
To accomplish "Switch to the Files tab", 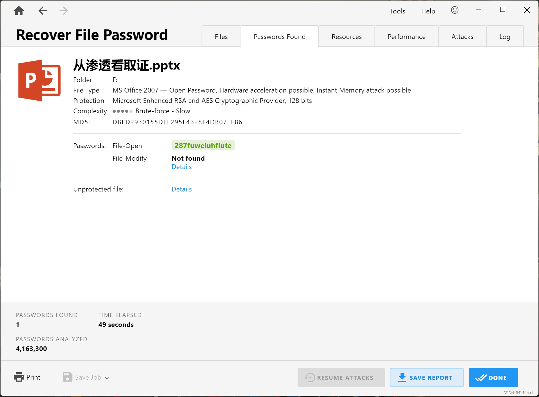I will click(221, 37).
